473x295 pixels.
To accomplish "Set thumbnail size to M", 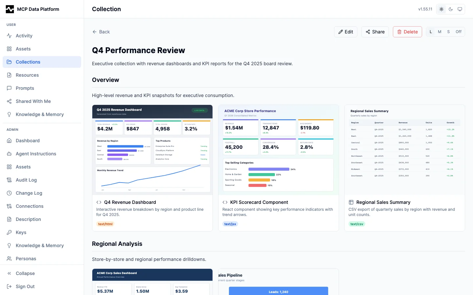I will click(439, 32).
